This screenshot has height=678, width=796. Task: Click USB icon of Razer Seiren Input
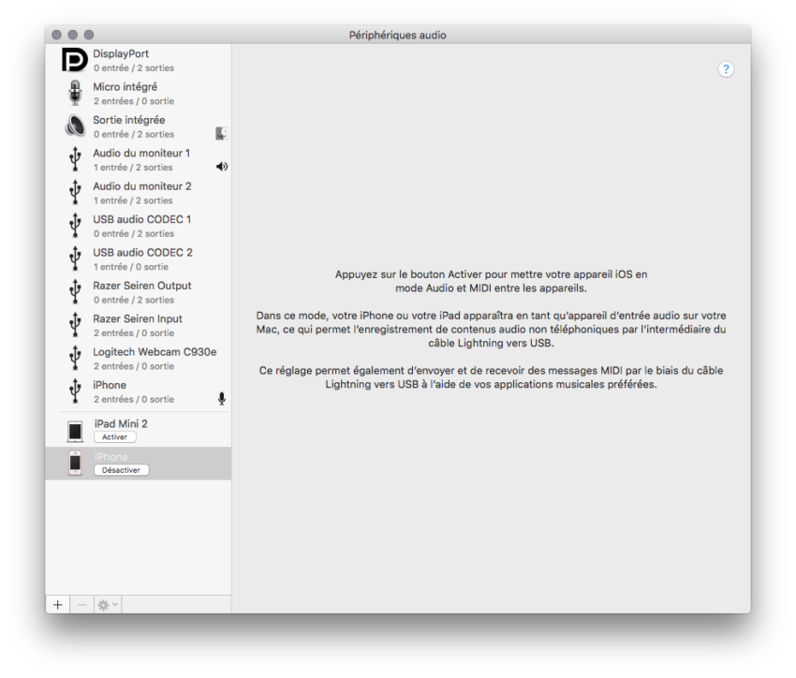pyautogui.click(x=75, y=325)
